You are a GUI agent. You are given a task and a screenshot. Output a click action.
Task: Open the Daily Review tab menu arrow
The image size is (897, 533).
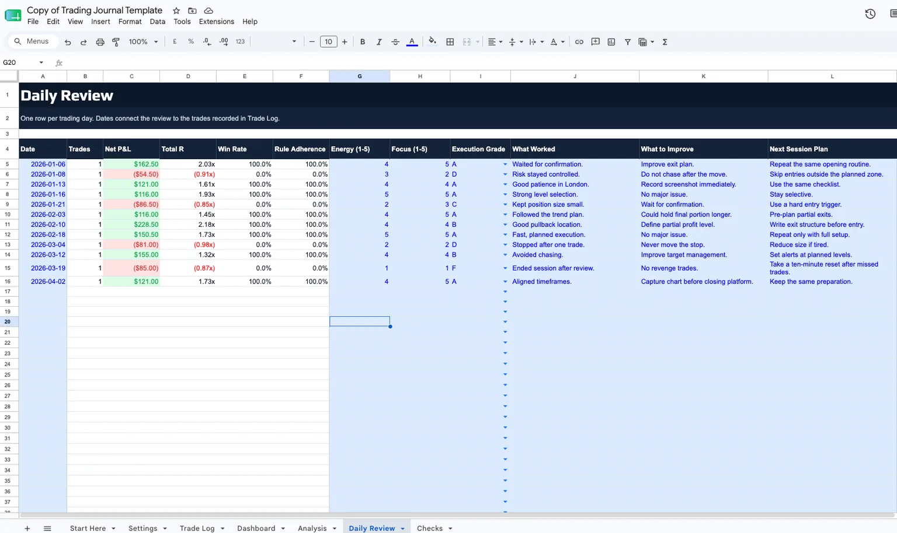point(402,528)
